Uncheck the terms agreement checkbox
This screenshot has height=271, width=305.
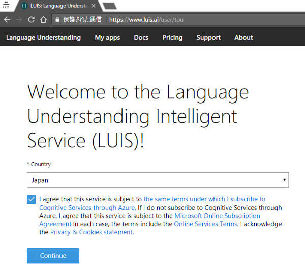31,199
